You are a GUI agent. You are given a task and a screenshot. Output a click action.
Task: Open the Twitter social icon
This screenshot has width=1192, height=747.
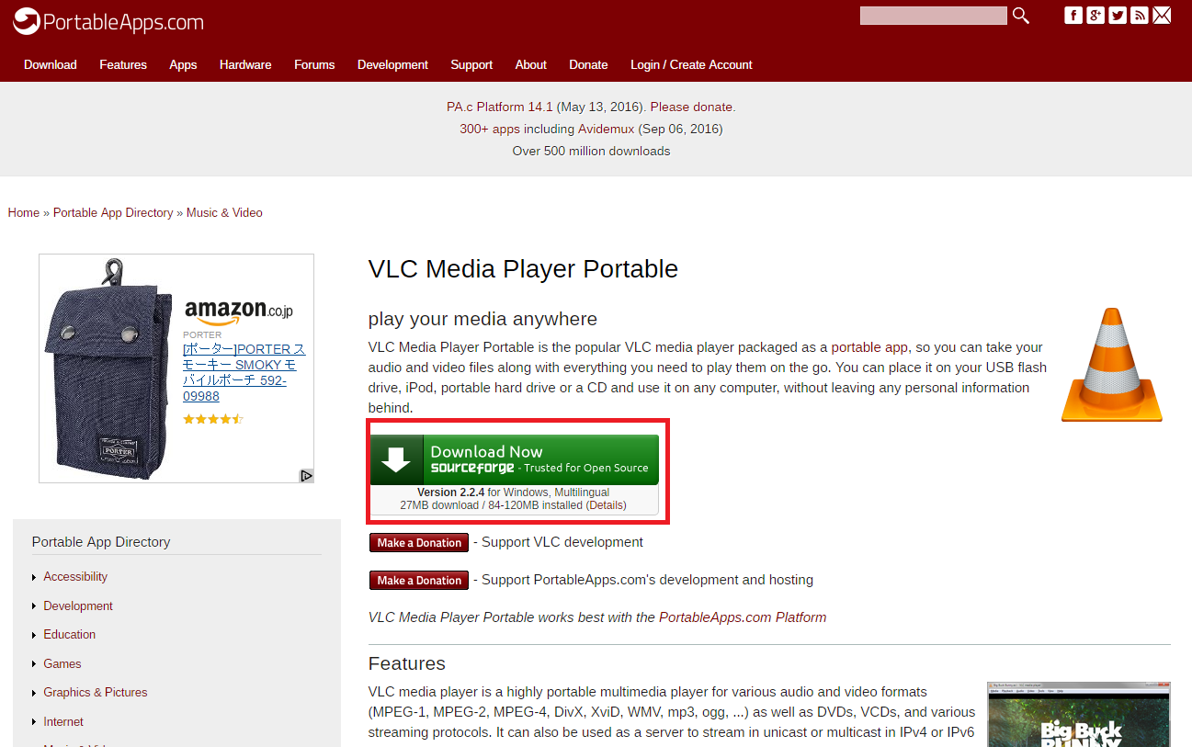[x=1118, y=15]
